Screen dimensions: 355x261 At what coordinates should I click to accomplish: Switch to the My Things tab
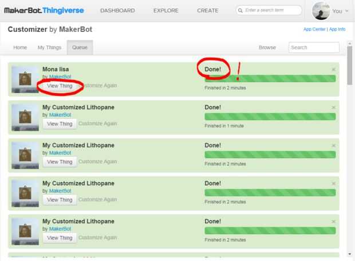pyautogui.click(x=49, y=47)
